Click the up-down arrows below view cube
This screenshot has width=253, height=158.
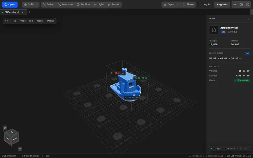20,149
